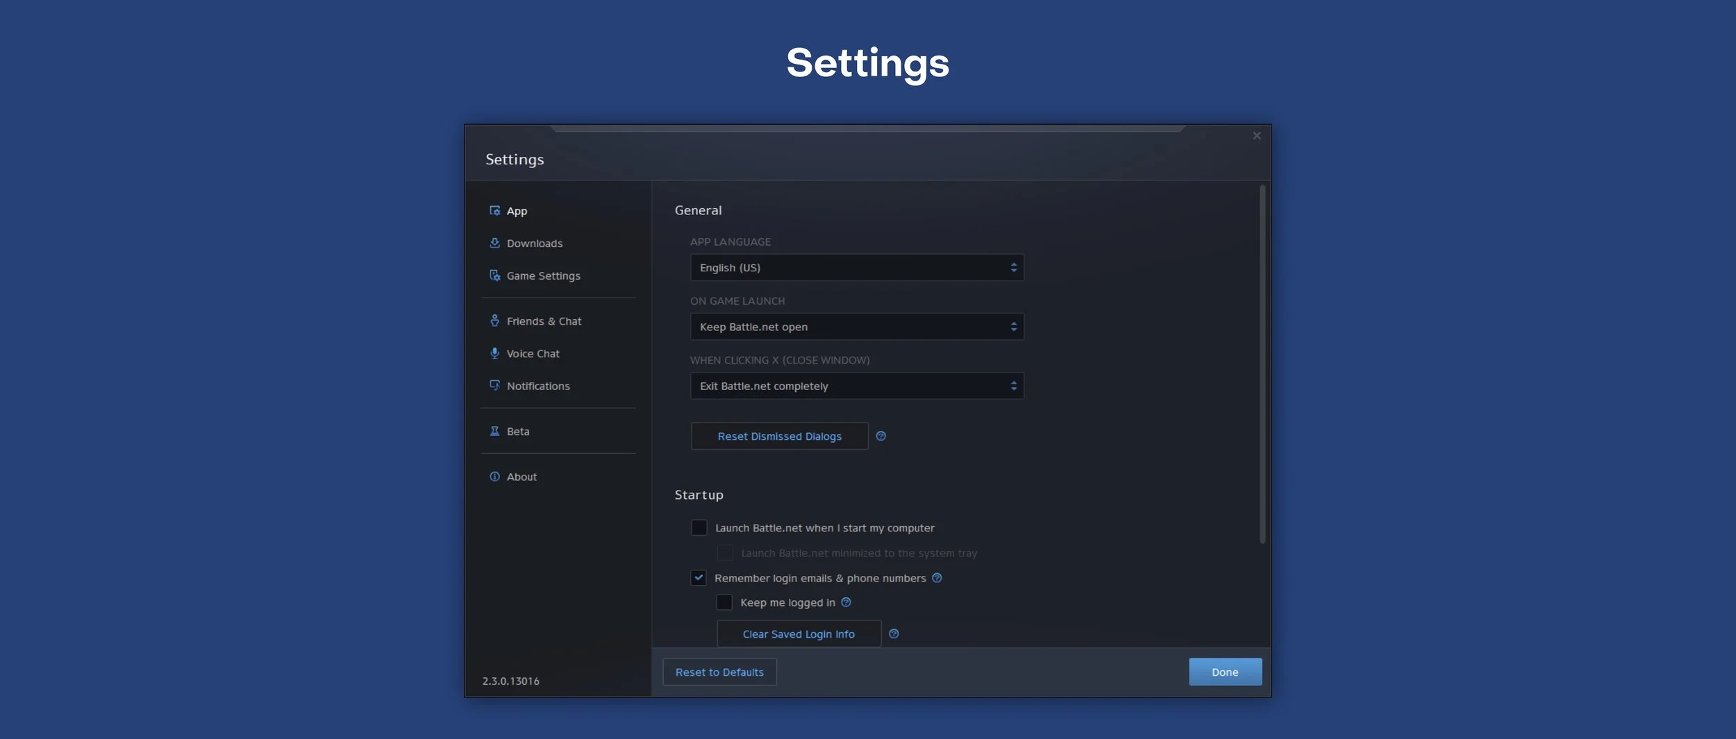The image size is (1736, 739).
Task: Open the App Language dropdown
Action: click(857, 267)
